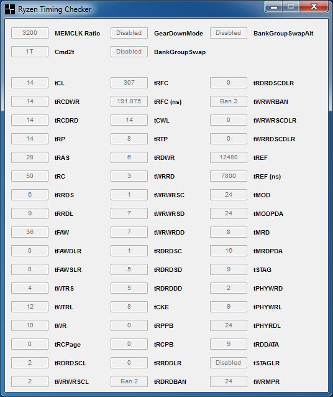Viewport: 333px width, 397px height.
Task: Click the greyed-out maximize button
Action: click(291, 7)
